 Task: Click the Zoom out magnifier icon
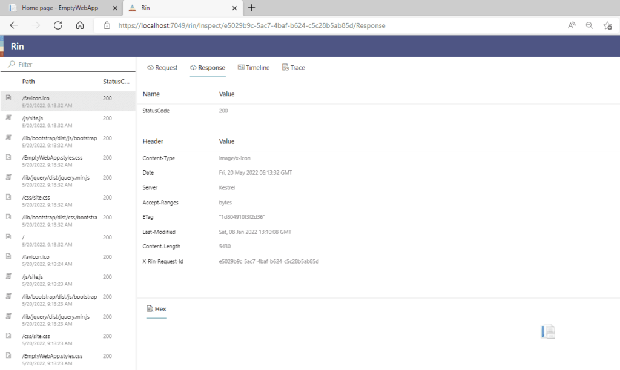point(589,25)
